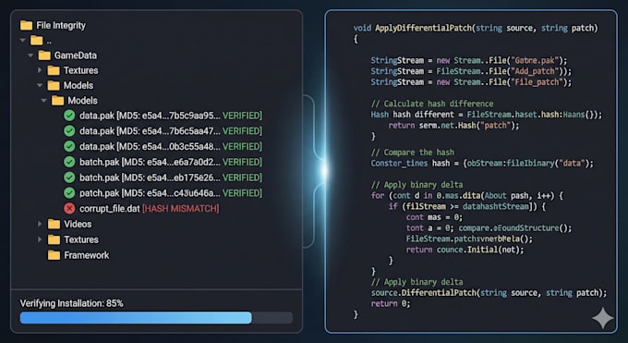Click the 'tont a = 0; compare' line
The image size is (628, 343).
489,228
